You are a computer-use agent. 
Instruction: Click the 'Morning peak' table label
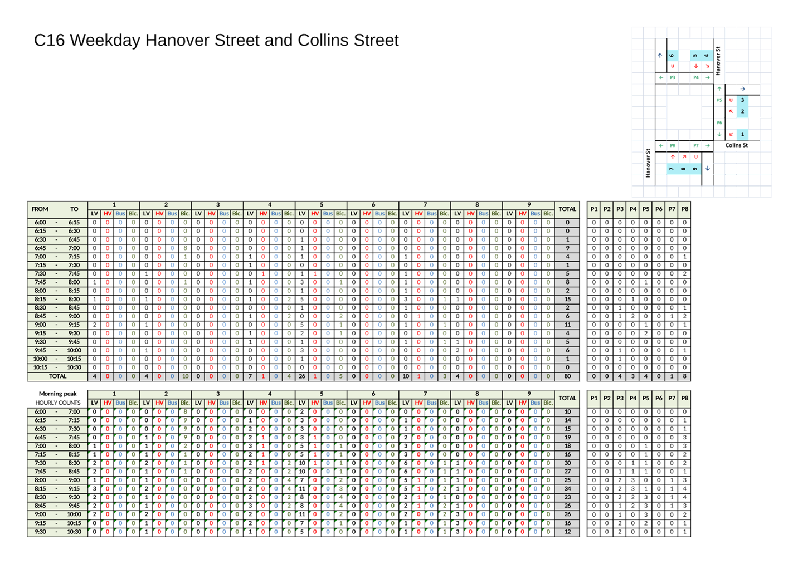[58, 394]
